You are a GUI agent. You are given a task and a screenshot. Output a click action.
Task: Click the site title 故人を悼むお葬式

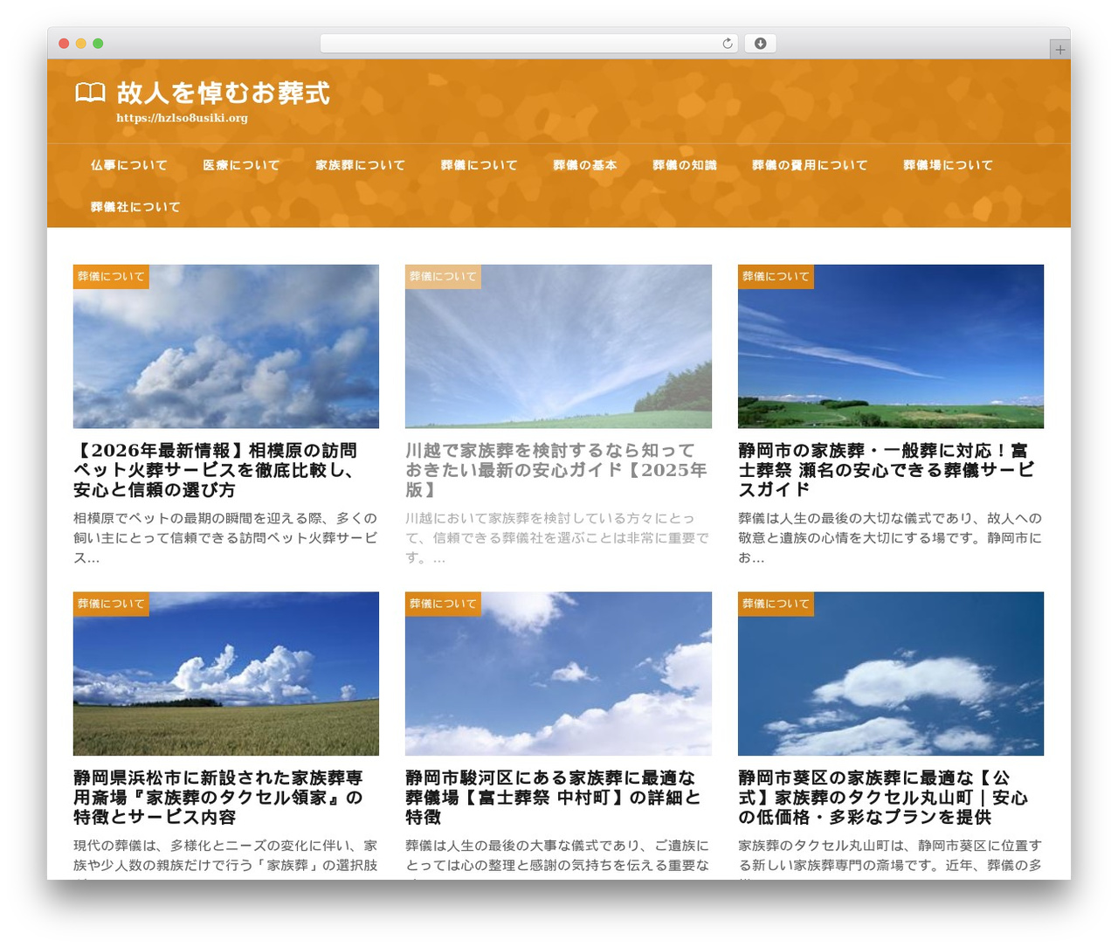224,93
